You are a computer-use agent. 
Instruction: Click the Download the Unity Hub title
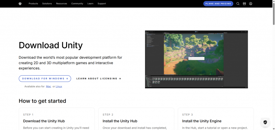[x=44, y=121]
